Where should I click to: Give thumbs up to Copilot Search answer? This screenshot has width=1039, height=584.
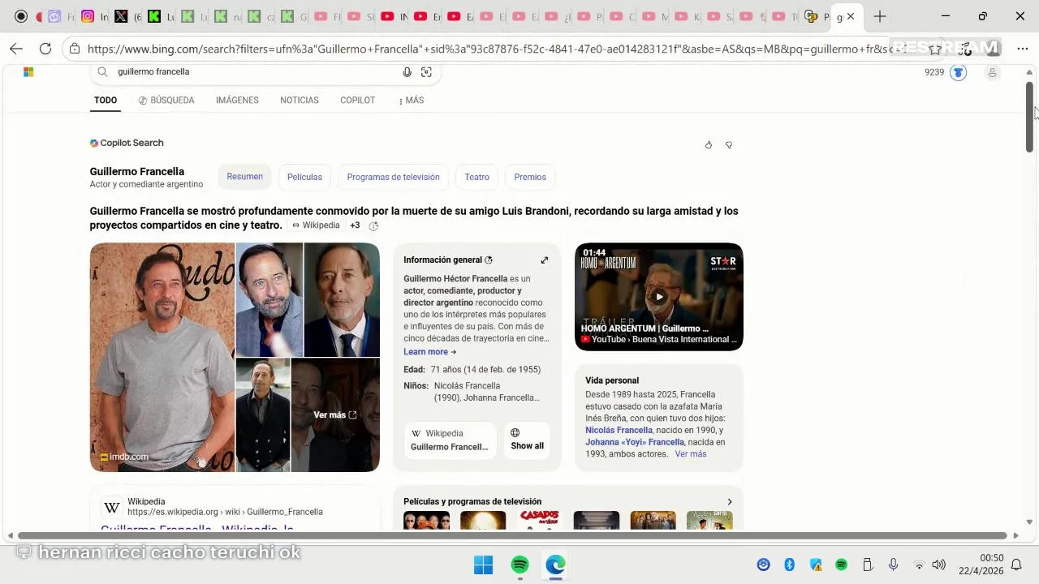[709, 145]
